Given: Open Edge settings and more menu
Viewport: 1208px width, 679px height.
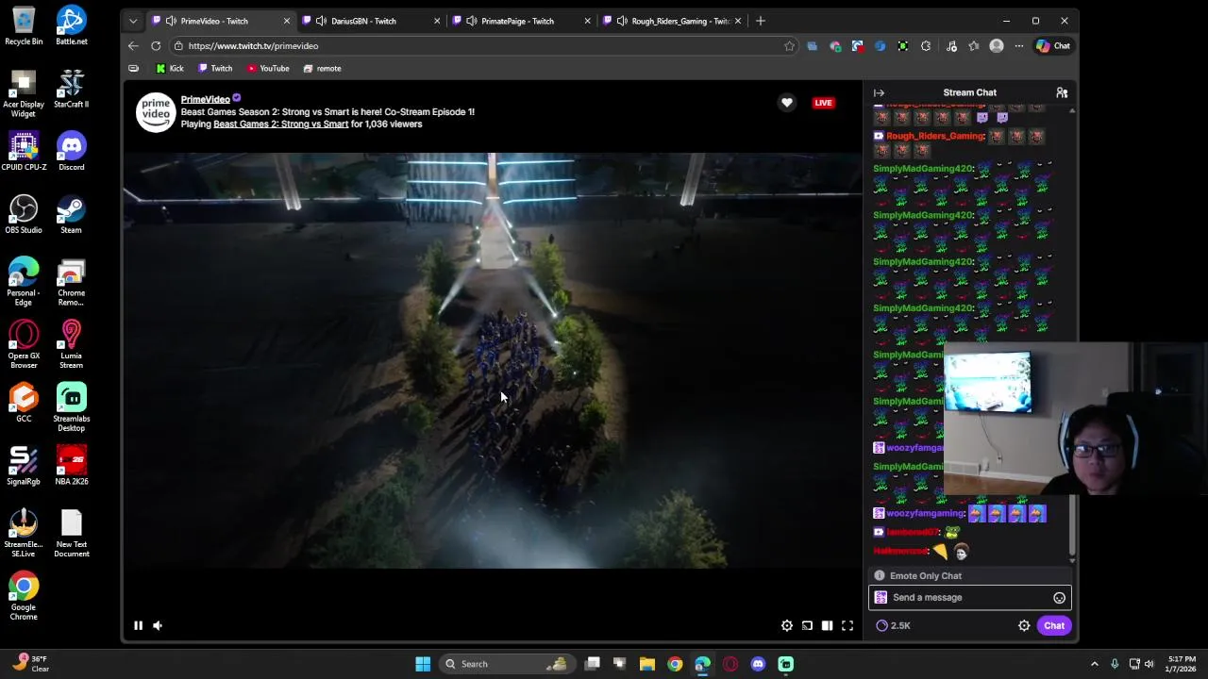Looking at the screenshot, I should (1019, 45).
